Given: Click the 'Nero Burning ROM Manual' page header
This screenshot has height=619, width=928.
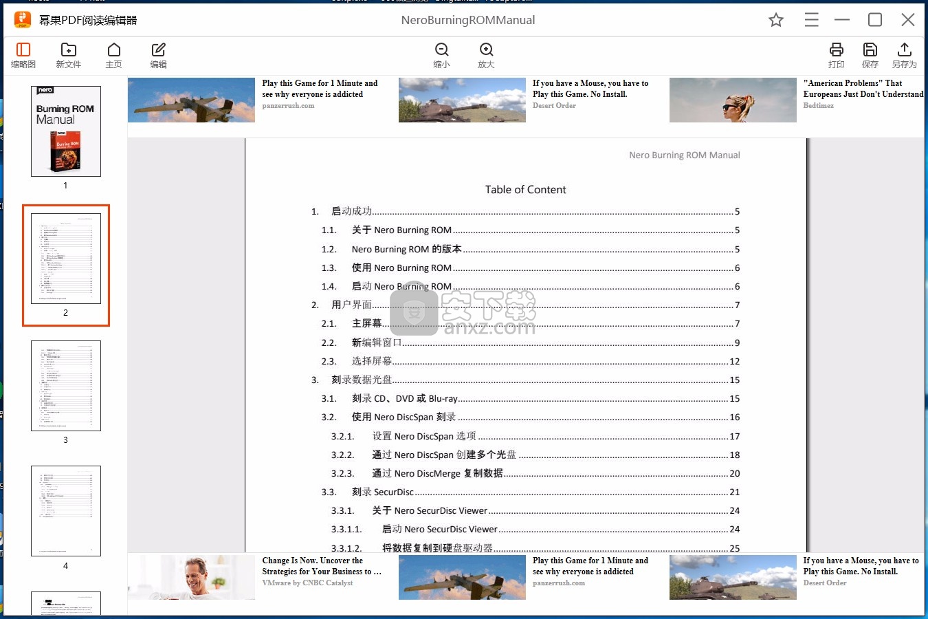Looking at the screenshot, I should [x=685, y=155].
